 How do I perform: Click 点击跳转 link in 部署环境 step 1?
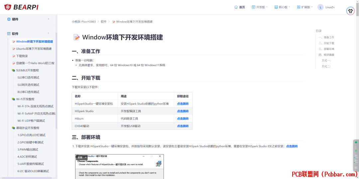(x=292, y=146)
